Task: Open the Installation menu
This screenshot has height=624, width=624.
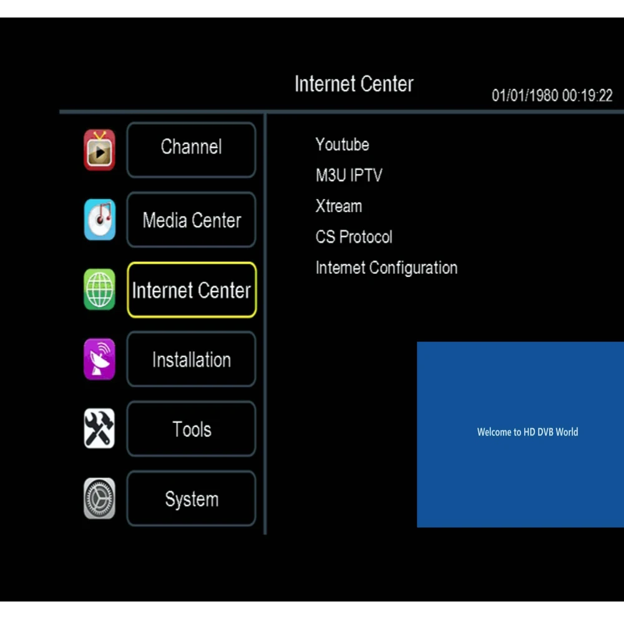Action: point(192,359)
